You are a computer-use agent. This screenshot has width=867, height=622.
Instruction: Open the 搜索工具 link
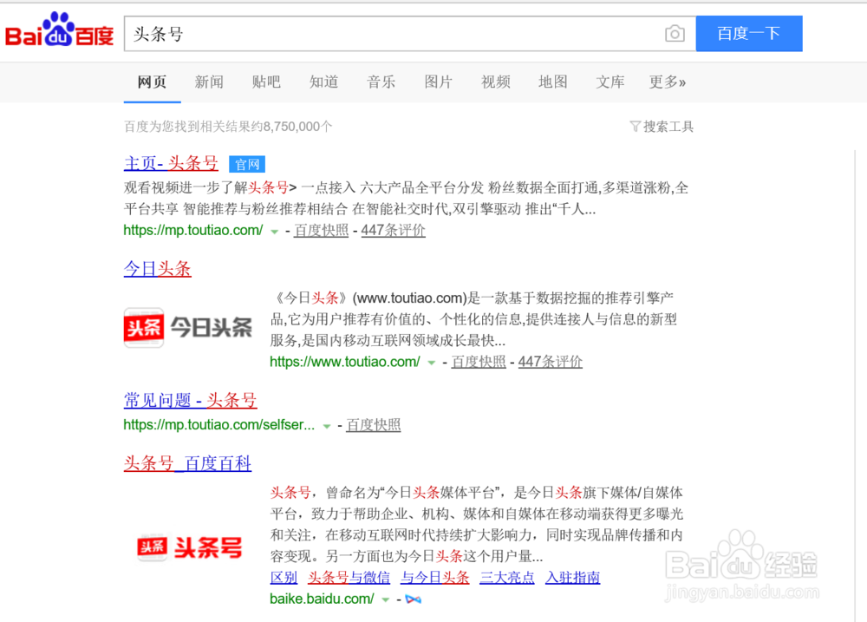(668, 127)
